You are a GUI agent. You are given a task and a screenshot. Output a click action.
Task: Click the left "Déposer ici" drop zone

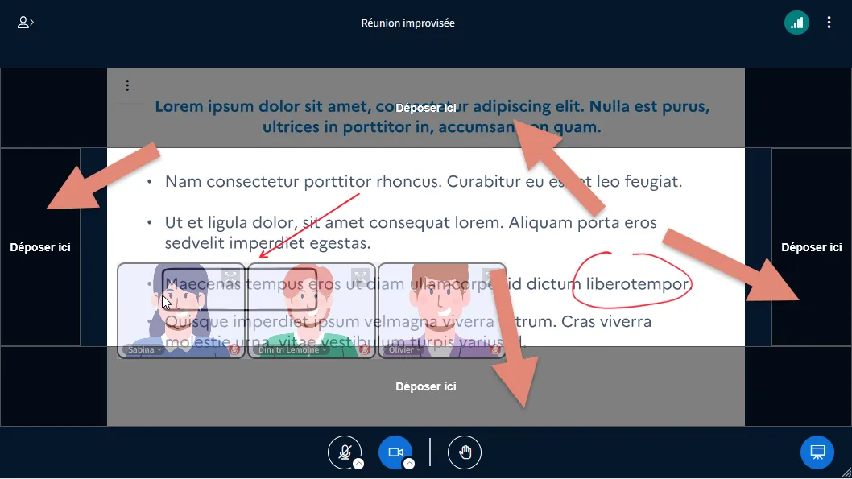click(40, 247)
